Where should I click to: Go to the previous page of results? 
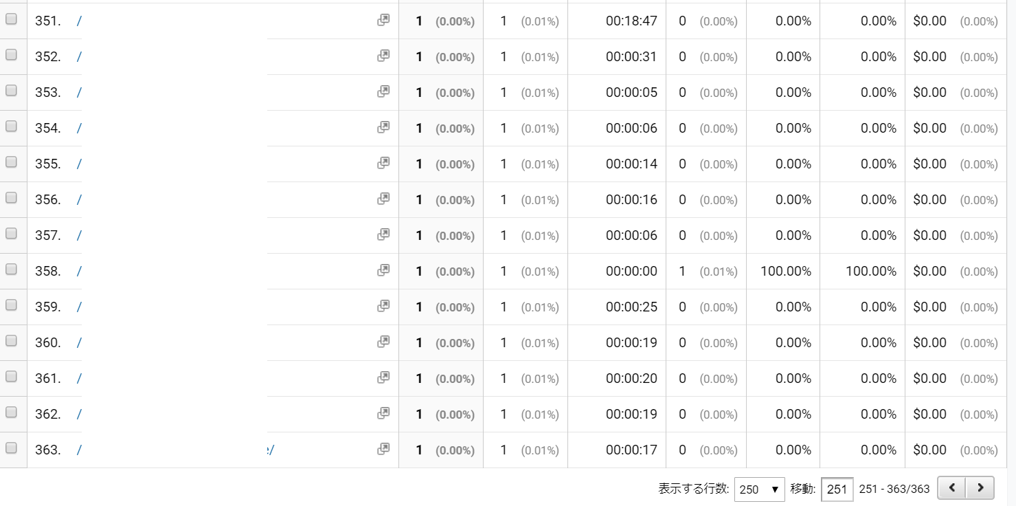[951, 489]
